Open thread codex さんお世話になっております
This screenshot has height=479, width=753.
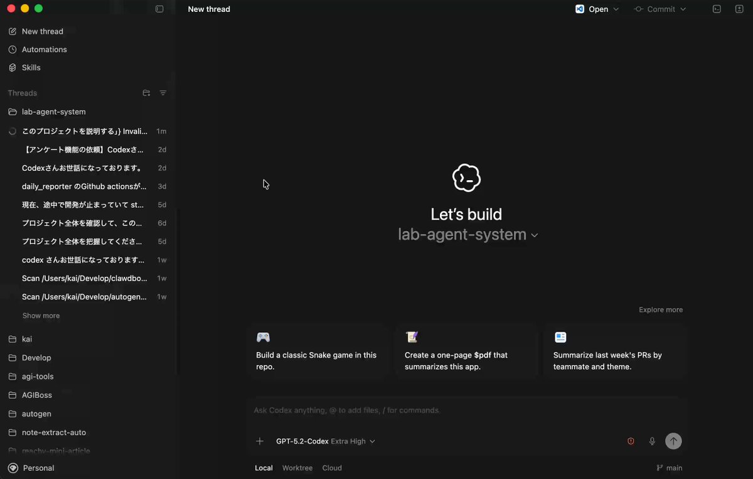[x=88, y=260]
